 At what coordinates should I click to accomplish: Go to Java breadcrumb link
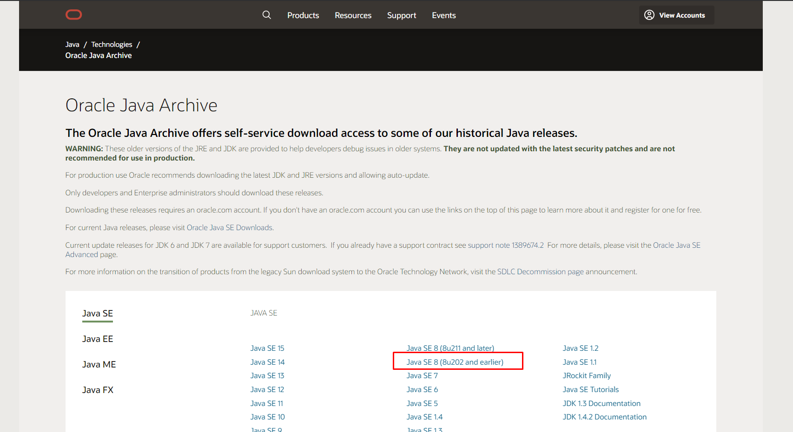(x=73, y=45)
